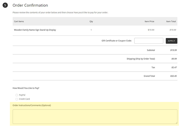Choose the Credit Card radio button
183x127 pixels.
[17, 99]
